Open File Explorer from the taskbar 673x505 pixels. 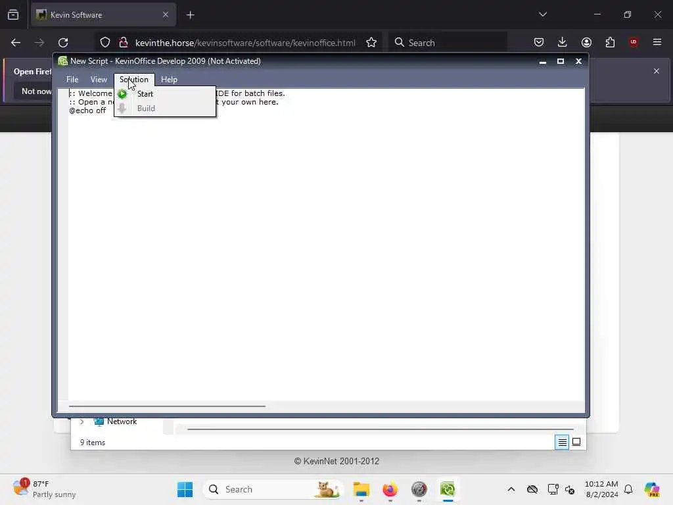point(361,489)
